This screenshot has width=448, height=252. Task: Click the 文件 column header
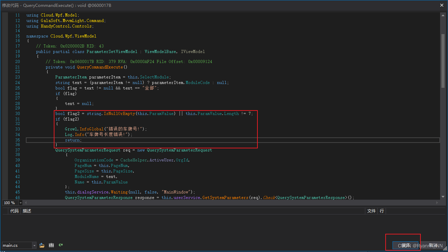point(371,211)
